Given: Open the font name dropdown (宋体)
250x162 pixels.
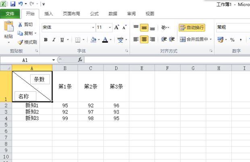Looking at the screenshot, I should tap(68, 27).
